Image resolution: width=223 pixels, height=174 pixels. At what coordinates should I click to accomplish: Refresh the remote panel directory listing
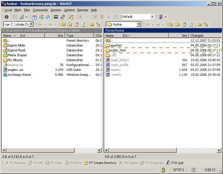point(190,24)
